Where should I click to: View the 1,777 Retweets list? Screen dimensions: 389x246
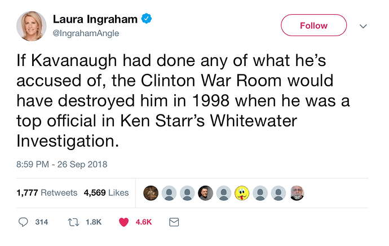(x=47, y=193)
